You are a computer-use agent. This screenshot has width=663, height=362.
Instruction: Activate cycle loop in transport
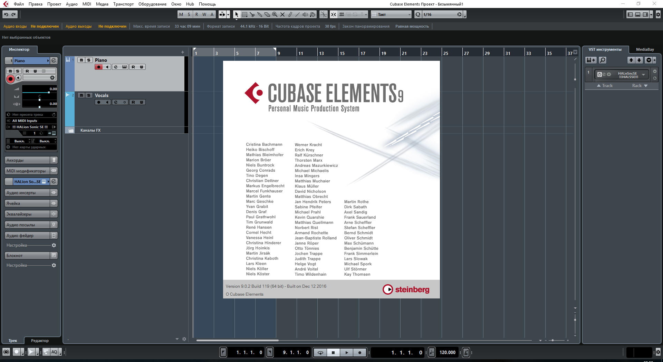(x=320, y=352)
